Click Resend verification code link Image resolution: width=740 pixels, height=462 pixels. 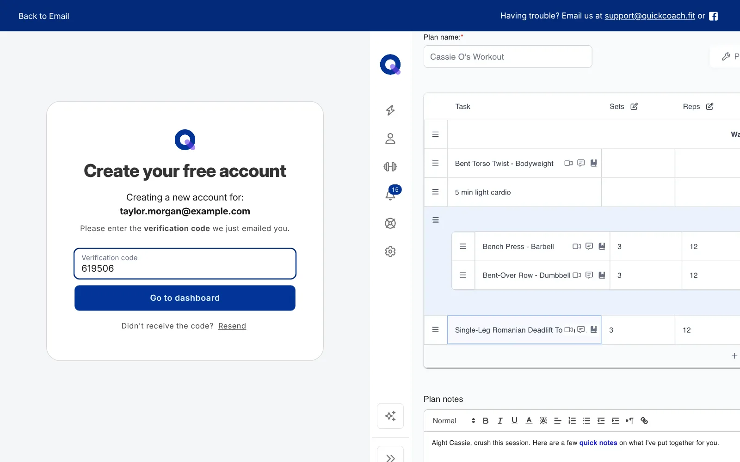click(x=232, y=326)
